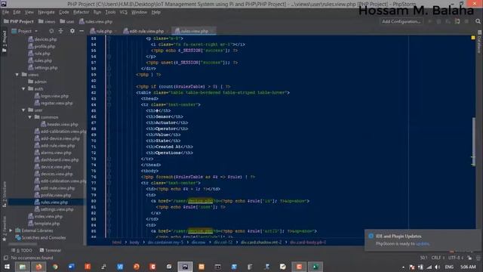
Task: Open Firefox from the taskbar
Action: point(38,267)
